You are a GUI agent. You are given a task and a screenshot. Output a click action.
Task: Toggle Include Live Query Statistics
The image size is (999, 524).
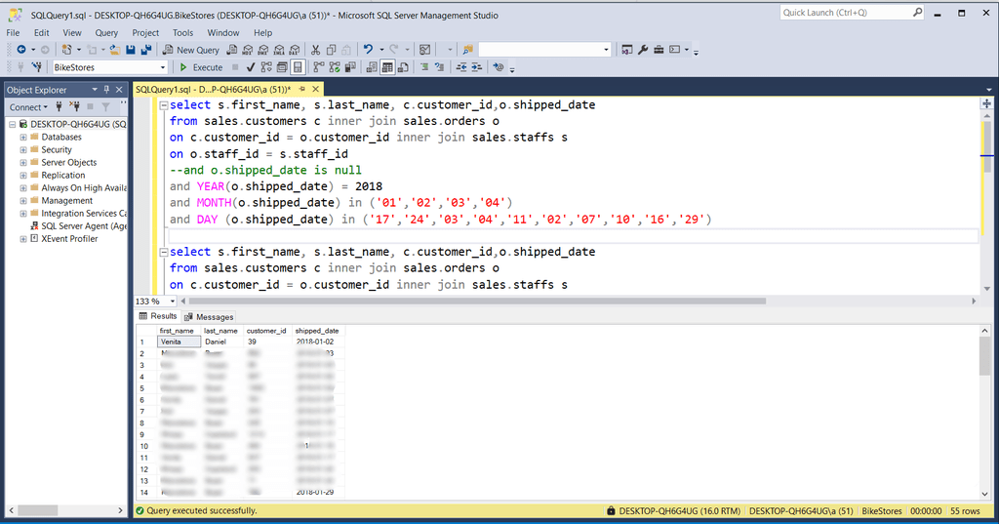coord(335,67)
